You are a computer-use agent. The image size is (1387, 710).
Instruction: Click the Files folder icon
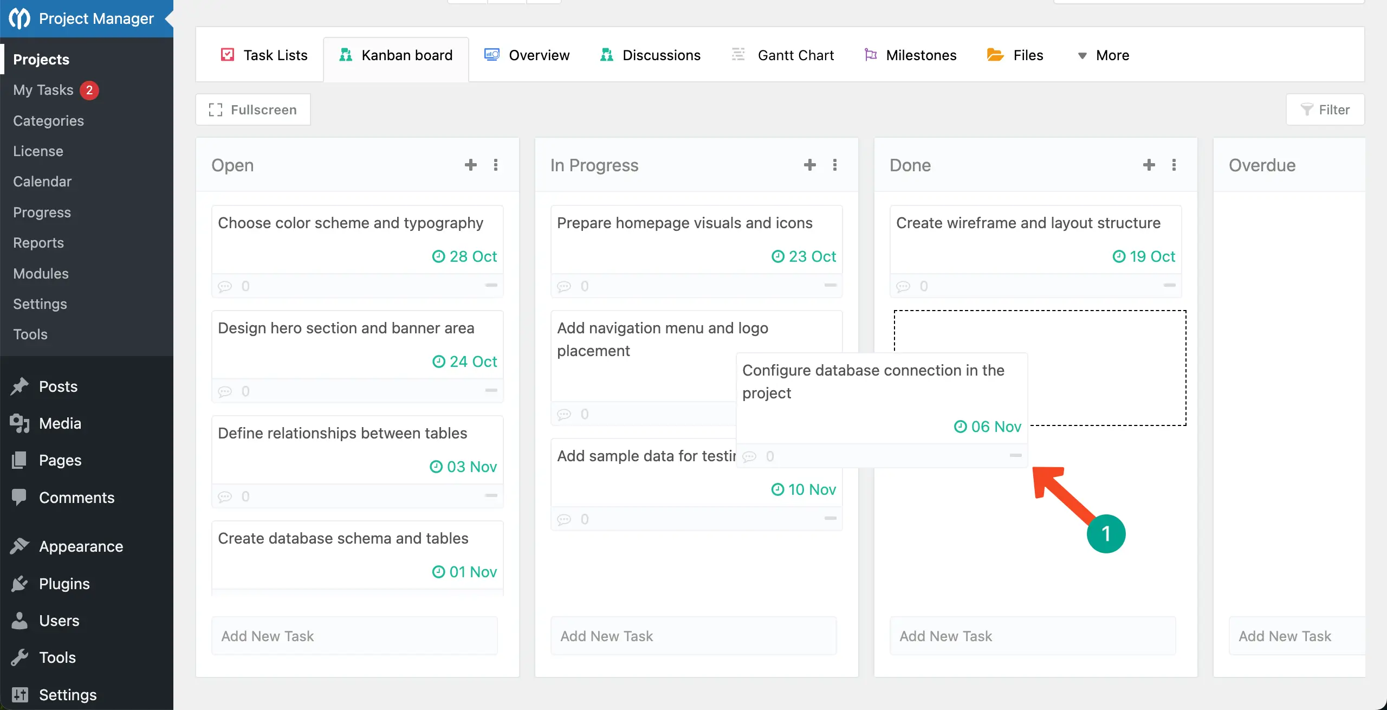coord(995,55)
